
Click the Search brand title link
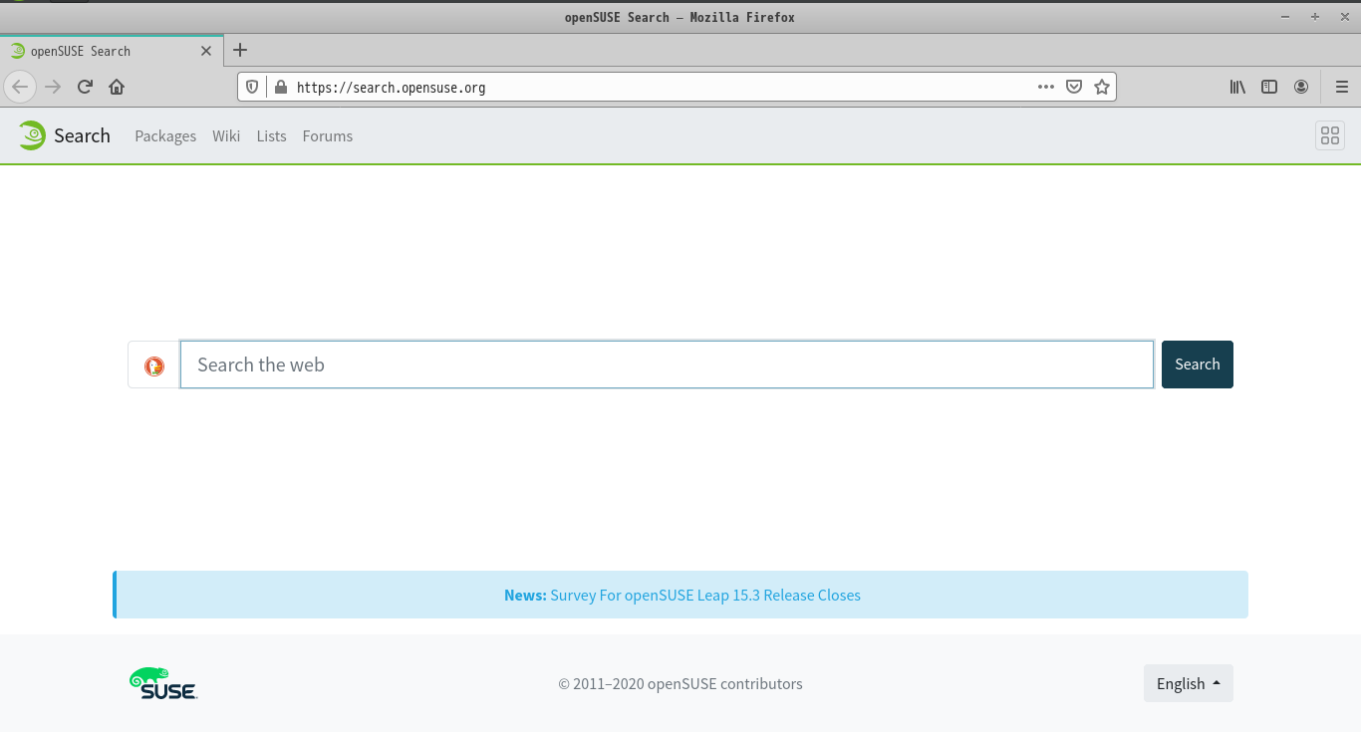pyautogui.click(x=82, y=136)
